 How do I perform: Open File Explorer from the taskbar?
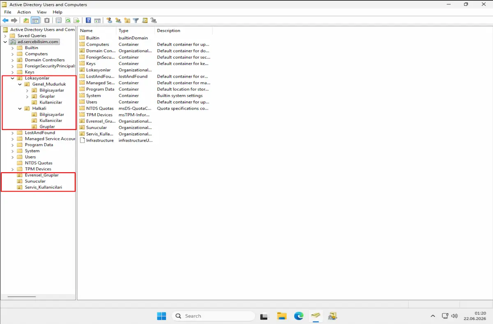tap(281, 316)
